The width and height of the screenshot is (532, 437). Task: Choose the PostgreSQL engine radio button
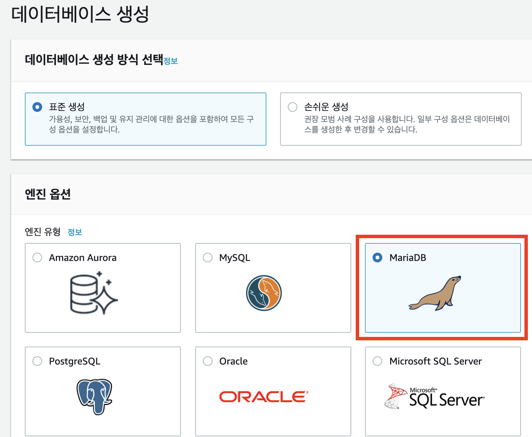point(37,361)
